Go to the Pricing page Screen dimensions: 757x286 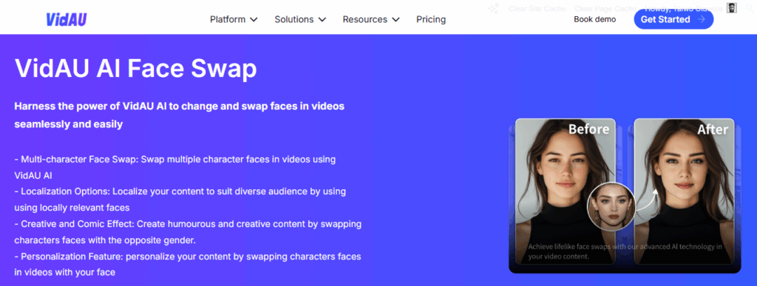coord(431,20)
